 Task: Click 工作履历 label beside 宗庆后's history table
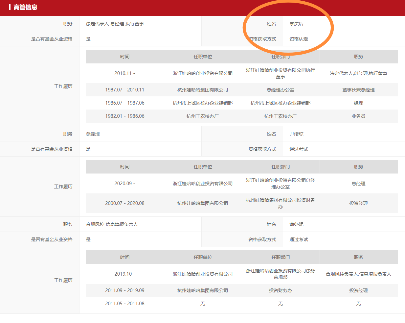[x=63, y=86]
